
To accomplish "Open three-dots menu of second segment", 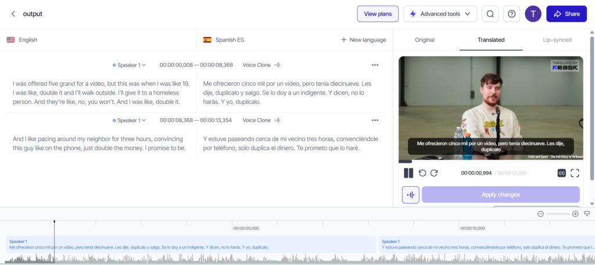I will pos(375,121).
